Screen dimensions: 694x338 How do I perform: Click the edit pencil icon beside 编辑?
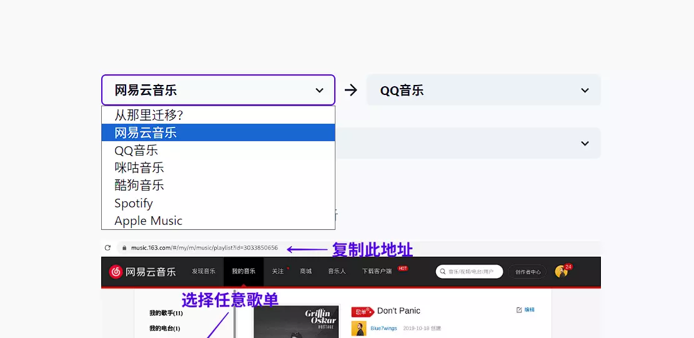click(519, 310)
